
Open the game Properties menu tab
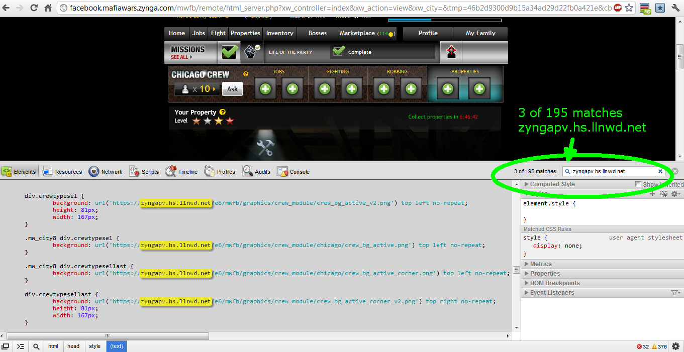pyautogui.click(x=245, y=33)
